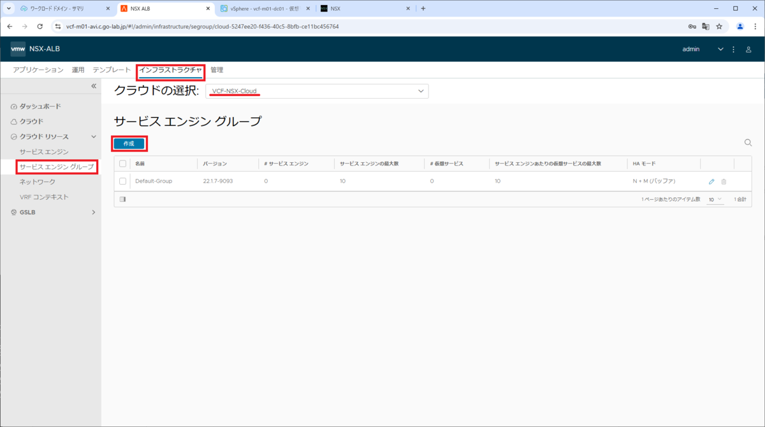Click the translate page icon
This screenshot has height=427, width=765.
point(706,27)
